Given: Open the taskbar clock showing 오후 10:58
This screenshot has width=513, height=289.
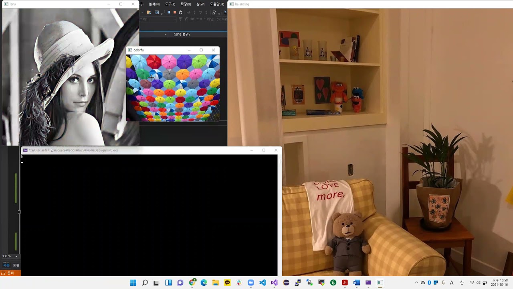Looking at the screenshot, I should pos(500,283).
